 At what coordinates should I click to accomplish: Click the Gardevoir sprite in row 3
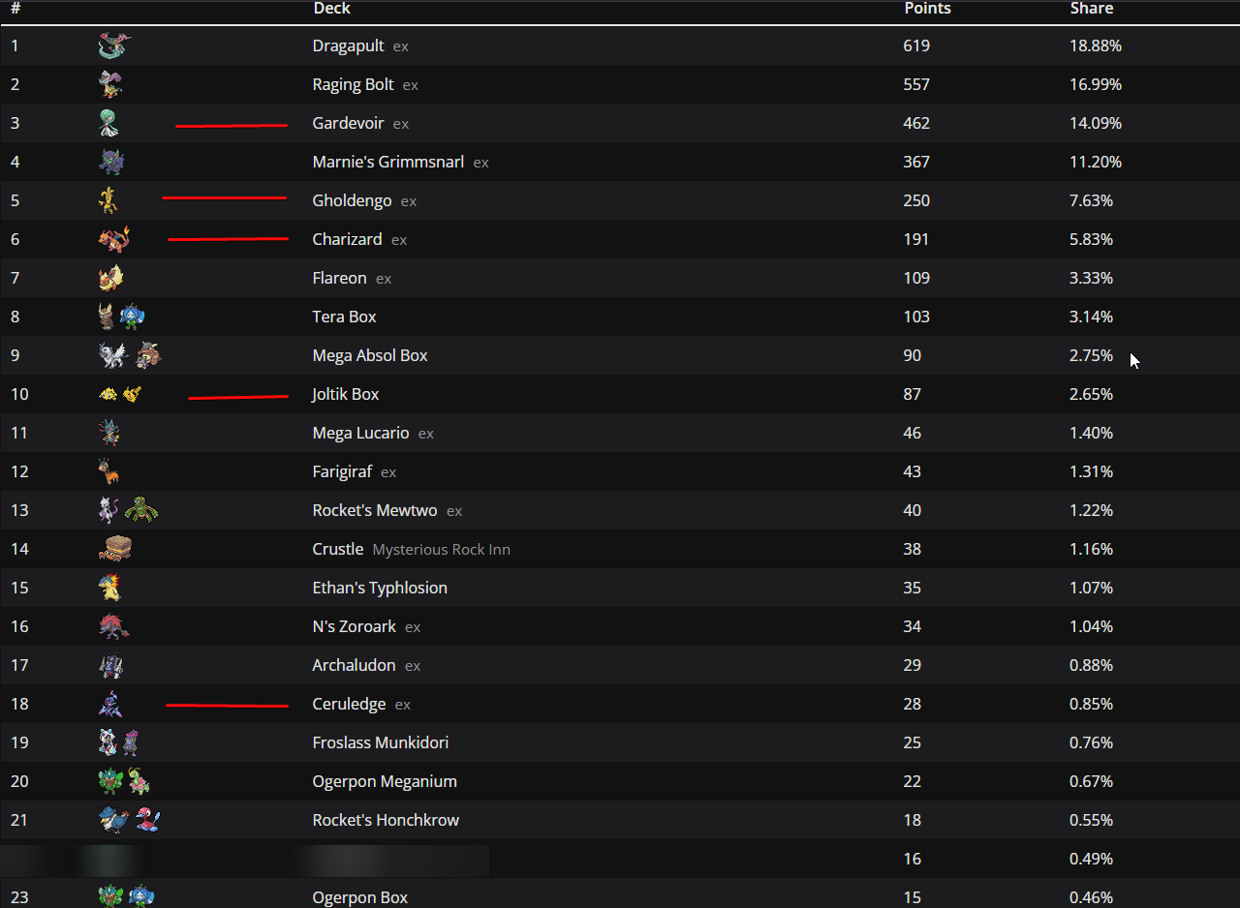[110, 123]
